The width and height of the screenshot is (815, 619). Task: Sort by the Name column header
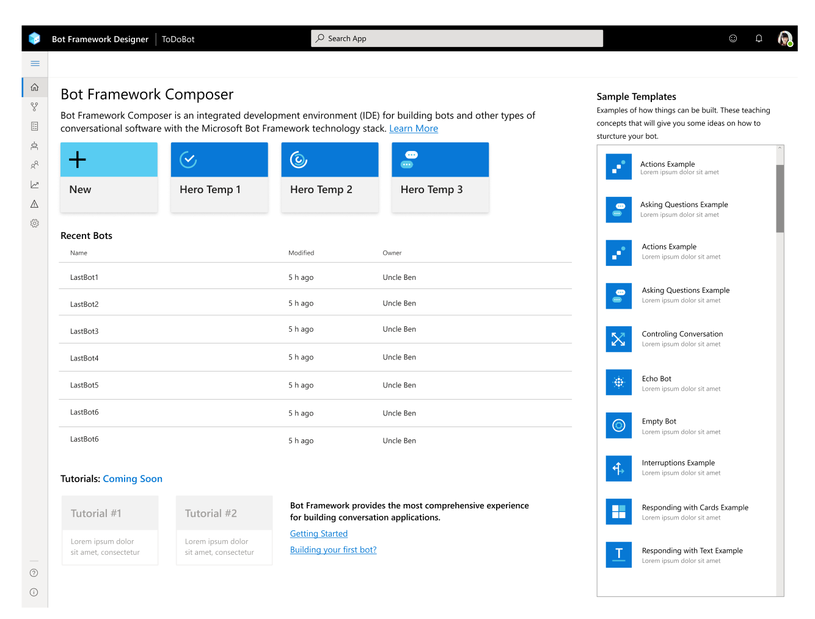pyautogui.click(x=79, y=253)
